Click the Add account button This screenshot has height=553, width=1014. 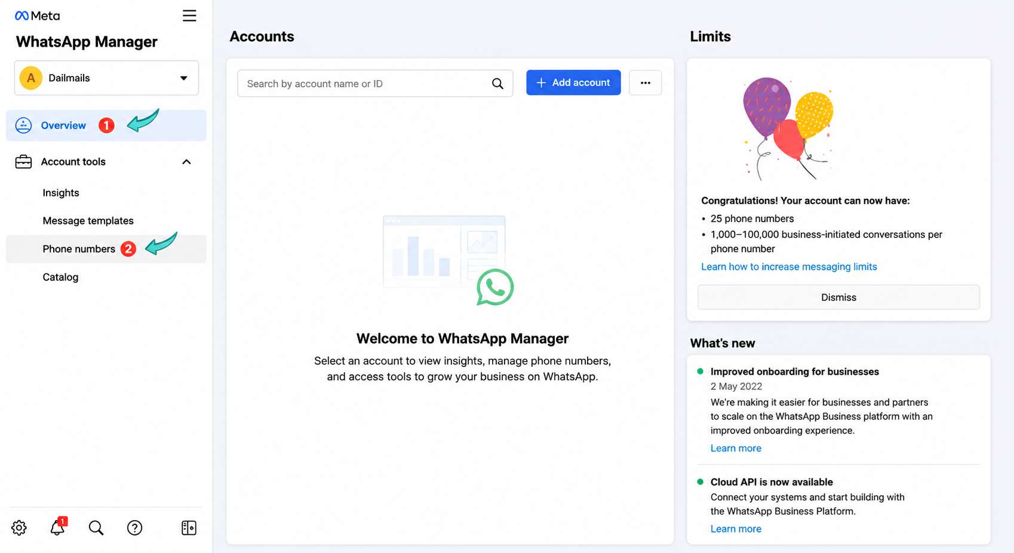(573, 82)
